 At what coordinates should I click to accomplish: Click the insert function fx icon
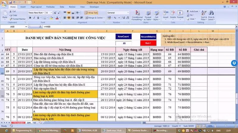click(x=40, y=27)
